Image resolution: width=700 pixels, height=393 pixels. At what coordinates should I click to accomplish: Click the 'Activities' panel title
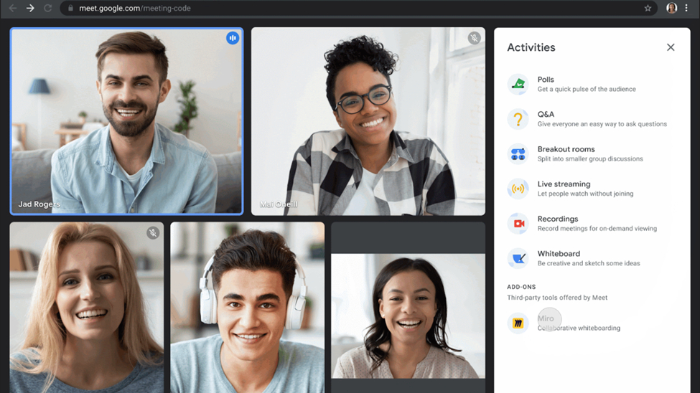531,47
